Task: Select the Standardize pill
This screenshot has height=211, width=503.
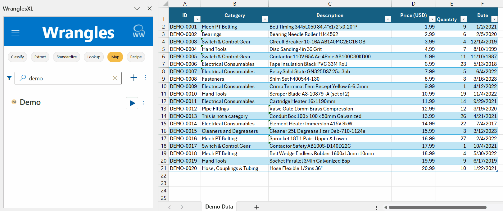Action: click(66, 57)
